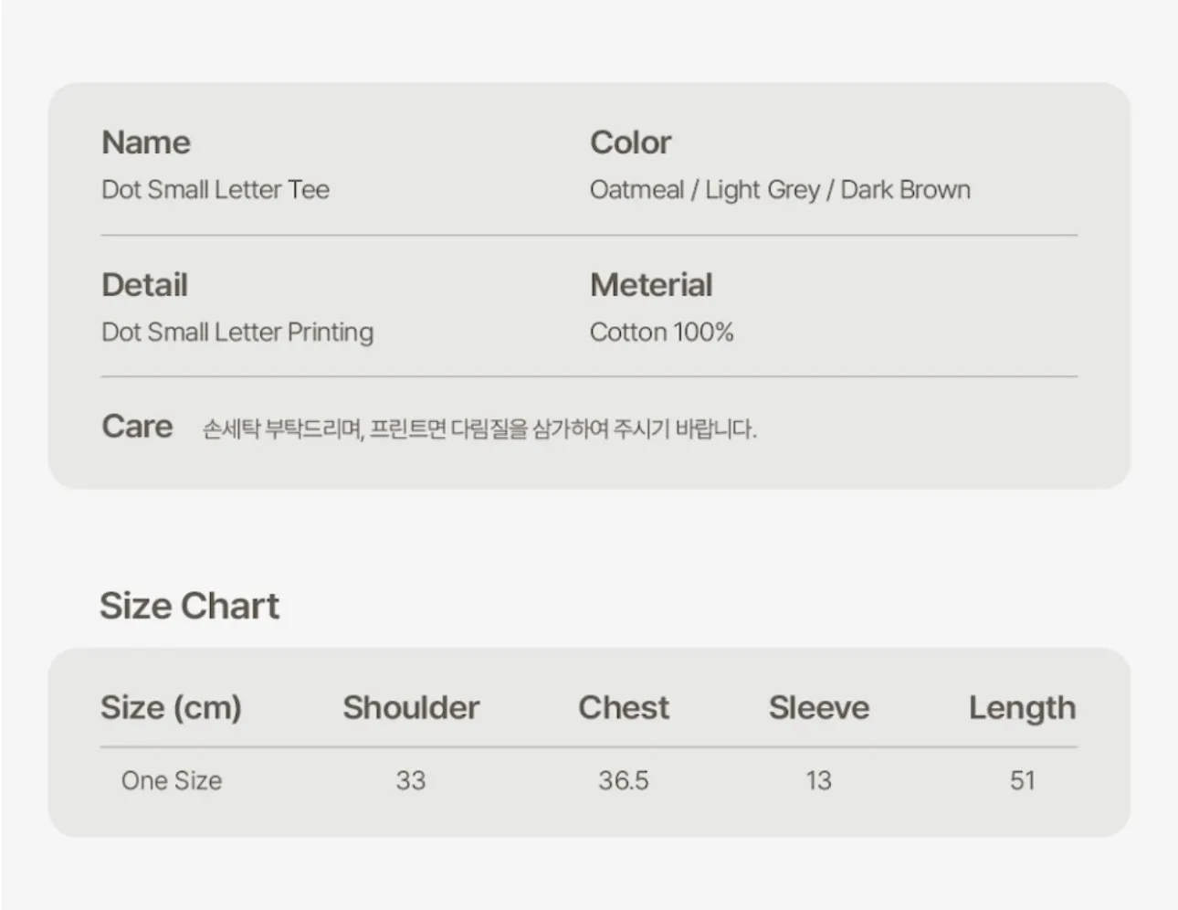
Task: Click the "Sleeve" column header
Action: (819, 707)
